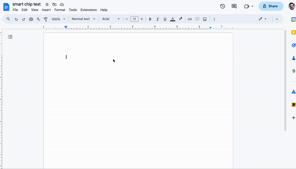Toggle Underline formatting
This screenshot has height=169, width=296.
[165, 19]
